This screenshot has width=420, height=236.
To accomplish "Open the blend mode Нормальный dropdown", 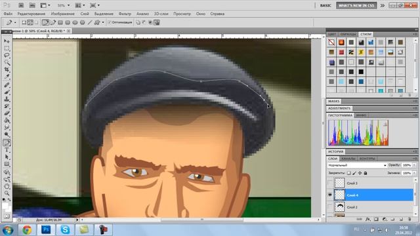I will click(357, 165).
